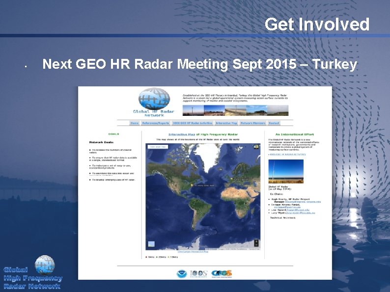Click the radar antenna photo in the right column
390x292 pixels.
click(286, 171)
